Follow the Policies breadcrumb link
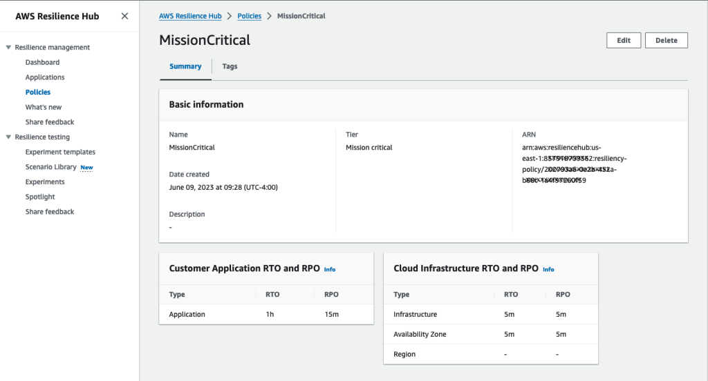 [249, 16]
